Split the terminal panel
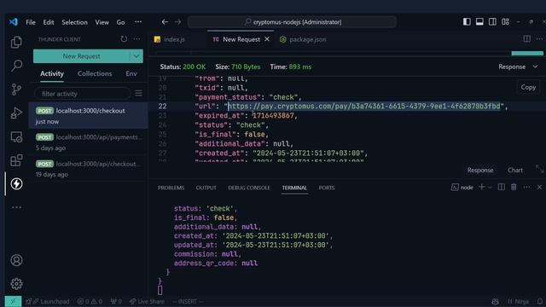 pyautogui.click(x=502, y=188)
